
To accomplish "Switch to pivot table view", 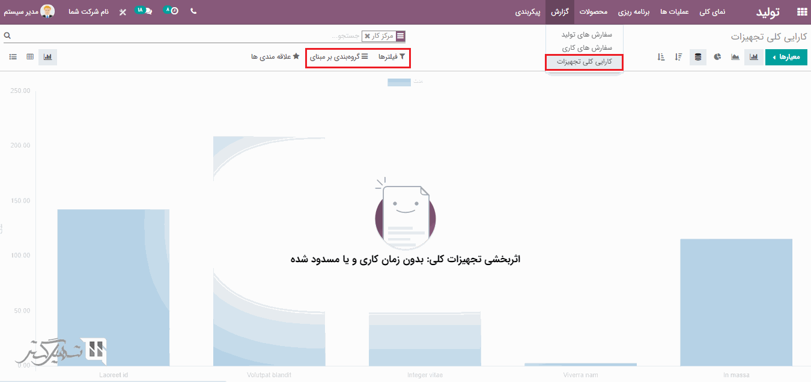I will tap(30, 57).
